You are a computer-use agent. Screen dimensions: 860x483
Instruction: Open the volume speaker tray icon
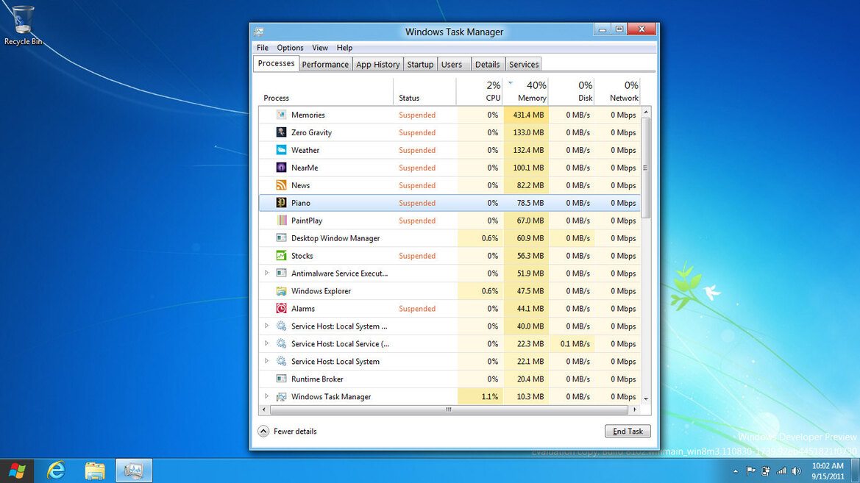(x=797, y=471)
